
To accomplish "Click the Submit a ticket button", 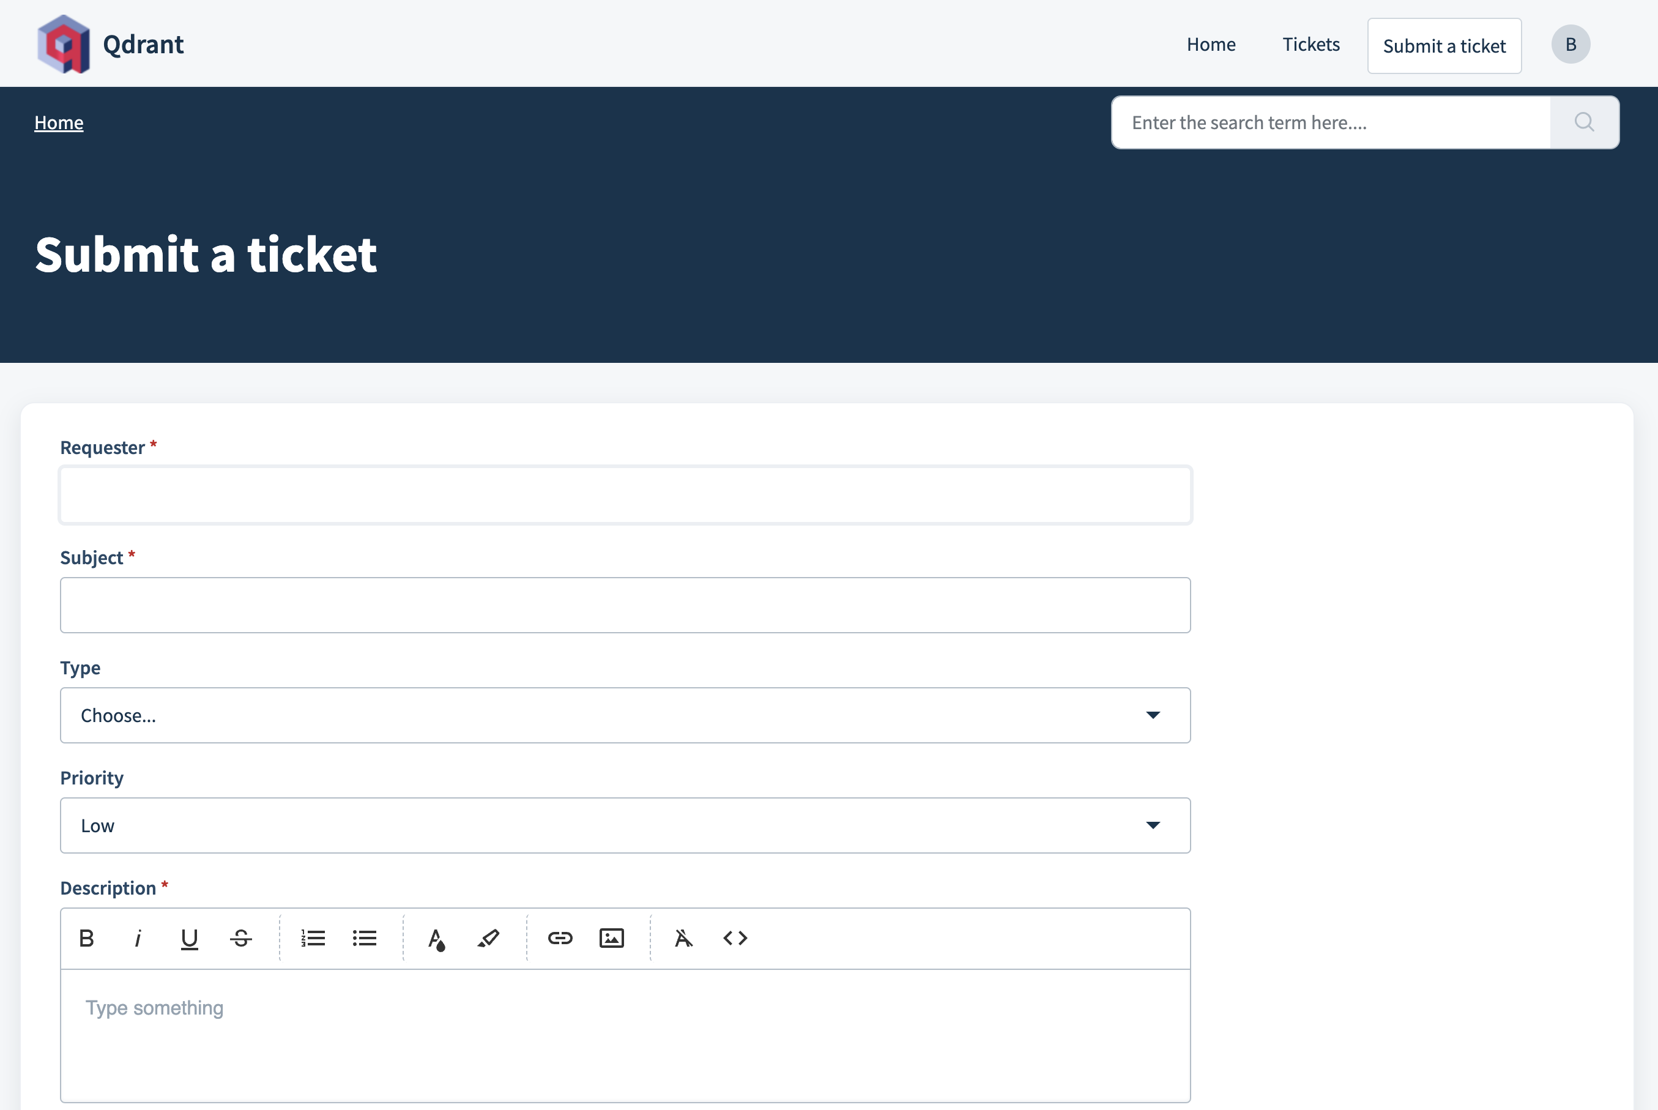I will click(1444, 46).
